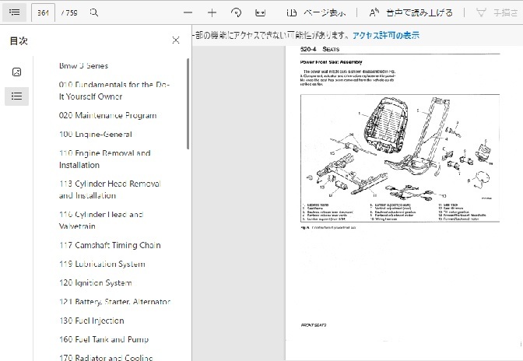Close the 目次 contents panel
This screenshot has width=523, height=361.
click(x=176, y=40)
